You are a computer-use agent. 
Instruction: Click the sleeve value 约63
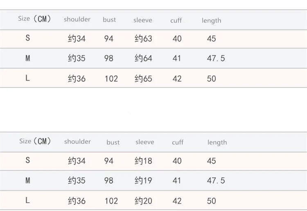pos(143,38)
